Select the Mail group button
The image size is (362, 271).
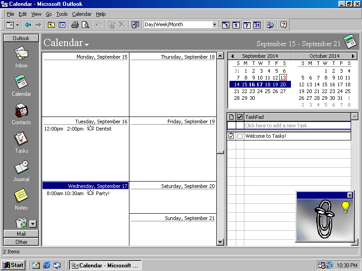point(21,234)
